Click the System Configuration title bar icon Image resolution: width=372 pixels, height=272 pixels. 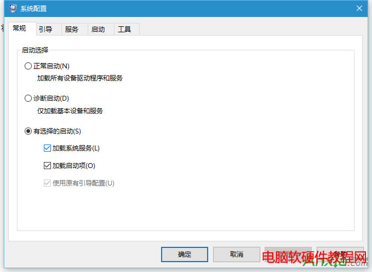click(x=13, y=8)
